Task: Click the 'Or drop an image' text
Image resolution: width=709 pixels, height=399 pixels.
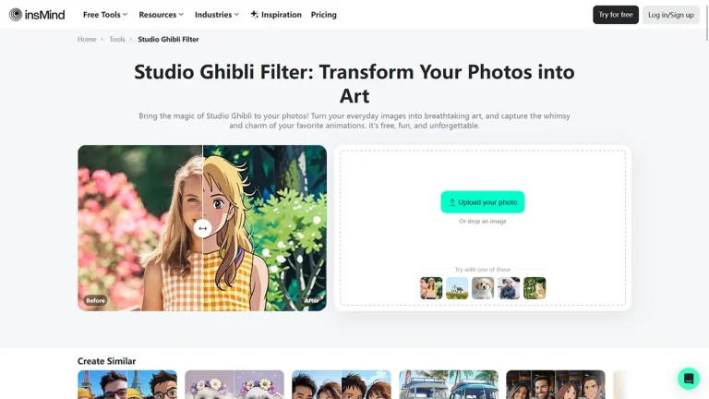Action: (483, 222)
